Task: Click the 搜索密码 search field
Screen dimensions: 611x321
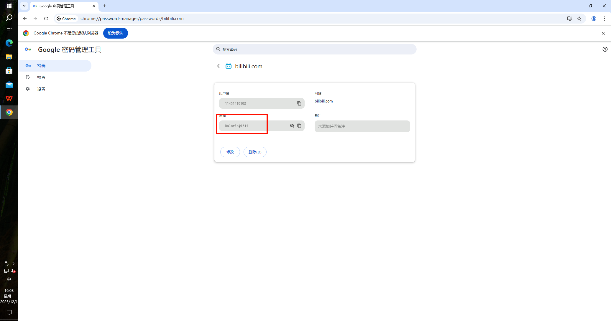Action: [x=314, y=49]
